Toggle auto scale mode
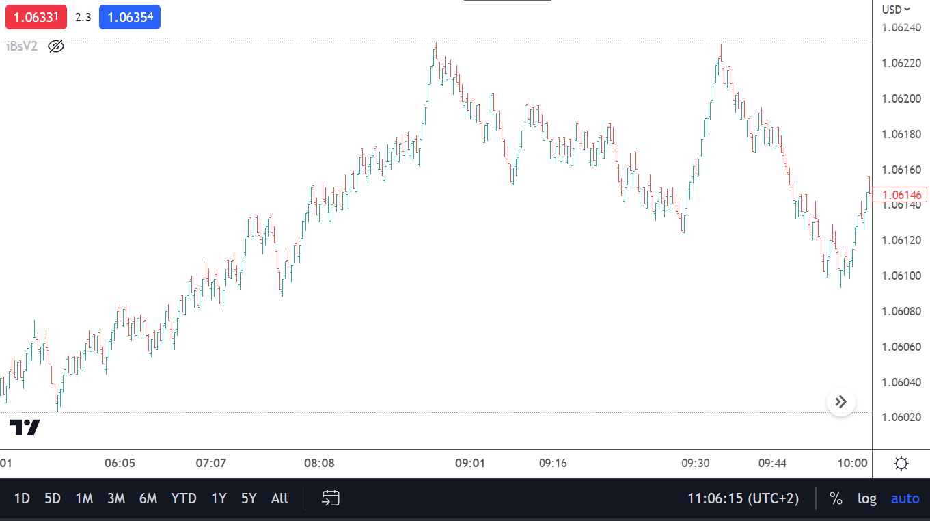The image size is (930, 521). 905,498
